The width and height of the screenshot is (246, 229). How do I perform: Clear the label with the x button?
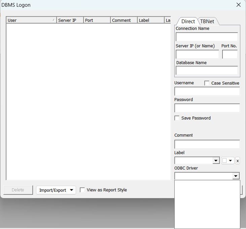coord(238,161)
